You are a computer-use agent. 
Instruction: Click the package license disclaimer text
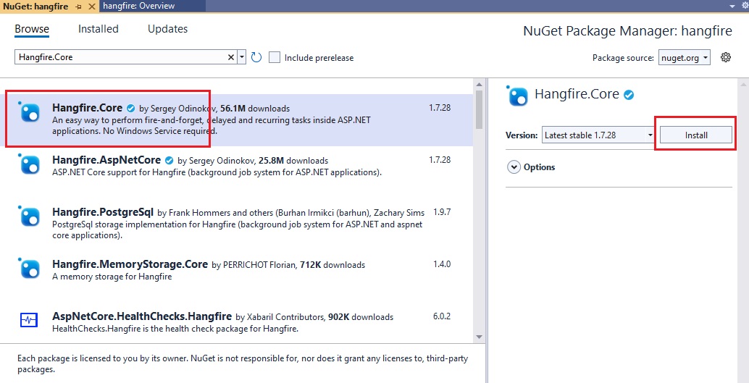[243, 364]
